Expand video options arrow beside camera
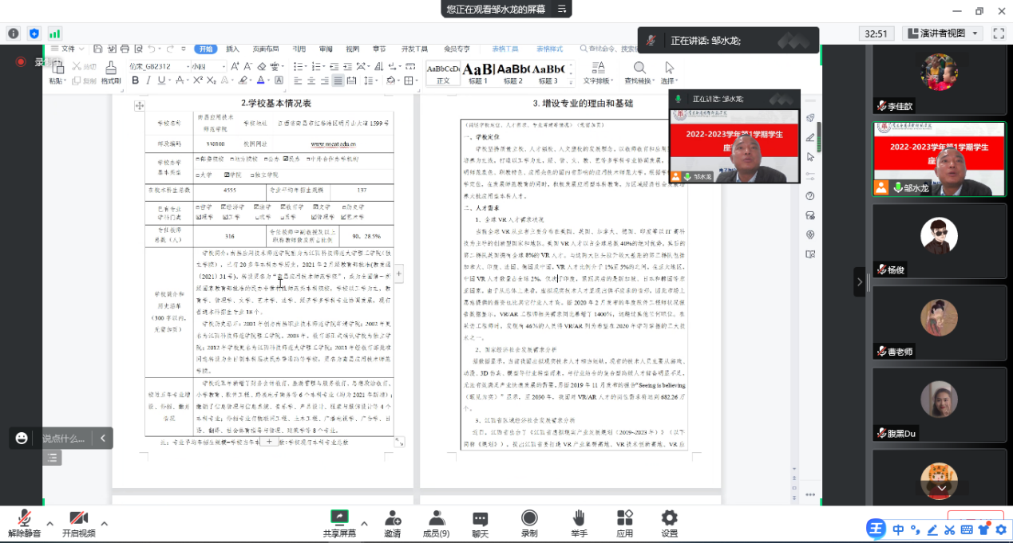This screenshot has height=543, width=1013. pos(104,524)
